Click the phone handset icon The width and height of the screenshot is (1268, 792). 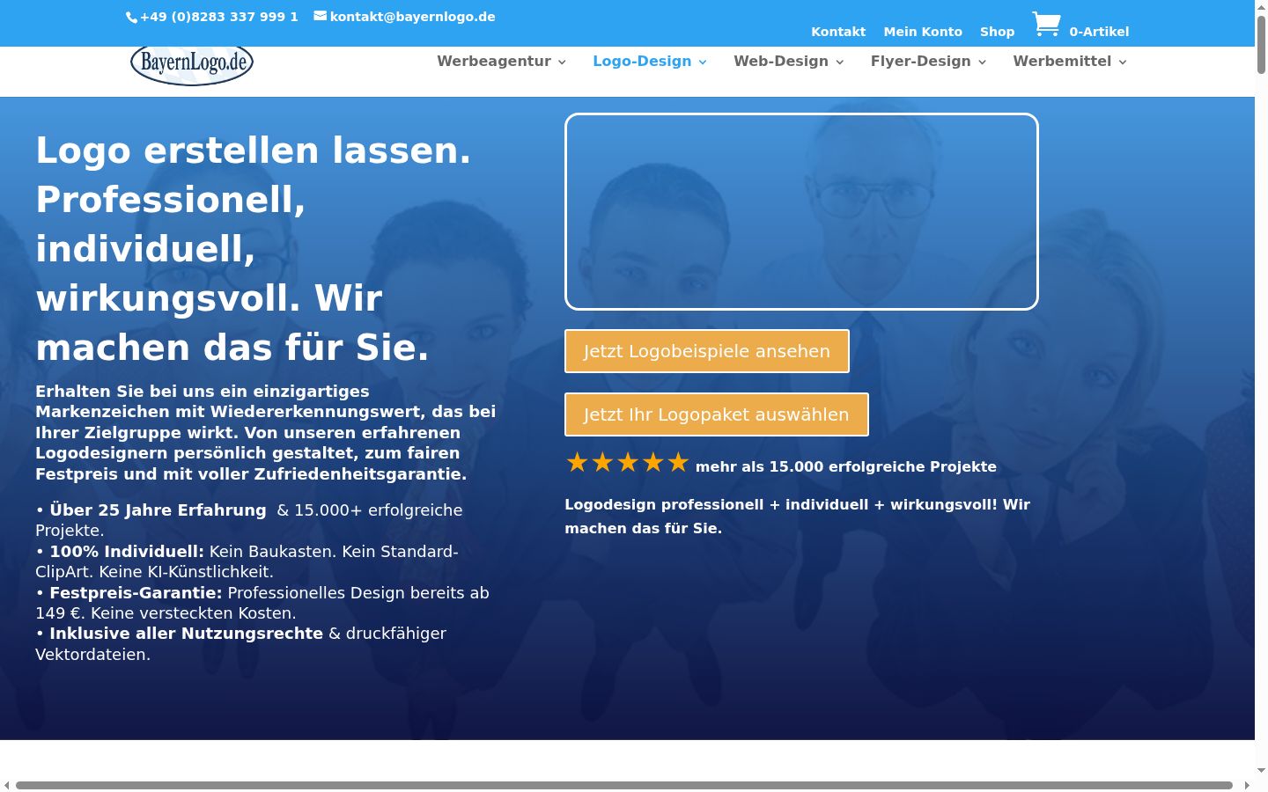[x=131, y=17]
